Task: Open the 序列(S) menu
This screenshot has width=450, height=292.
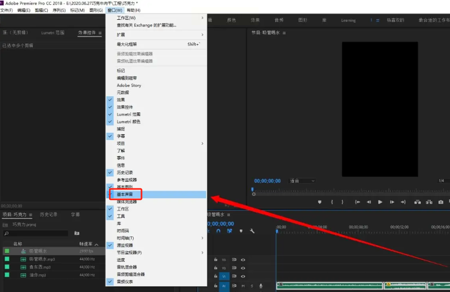Action: coord(59,10)
